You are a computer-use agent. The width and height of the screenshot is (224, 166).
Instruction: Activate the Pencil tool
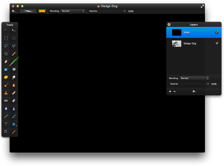[x=14, y=54]
